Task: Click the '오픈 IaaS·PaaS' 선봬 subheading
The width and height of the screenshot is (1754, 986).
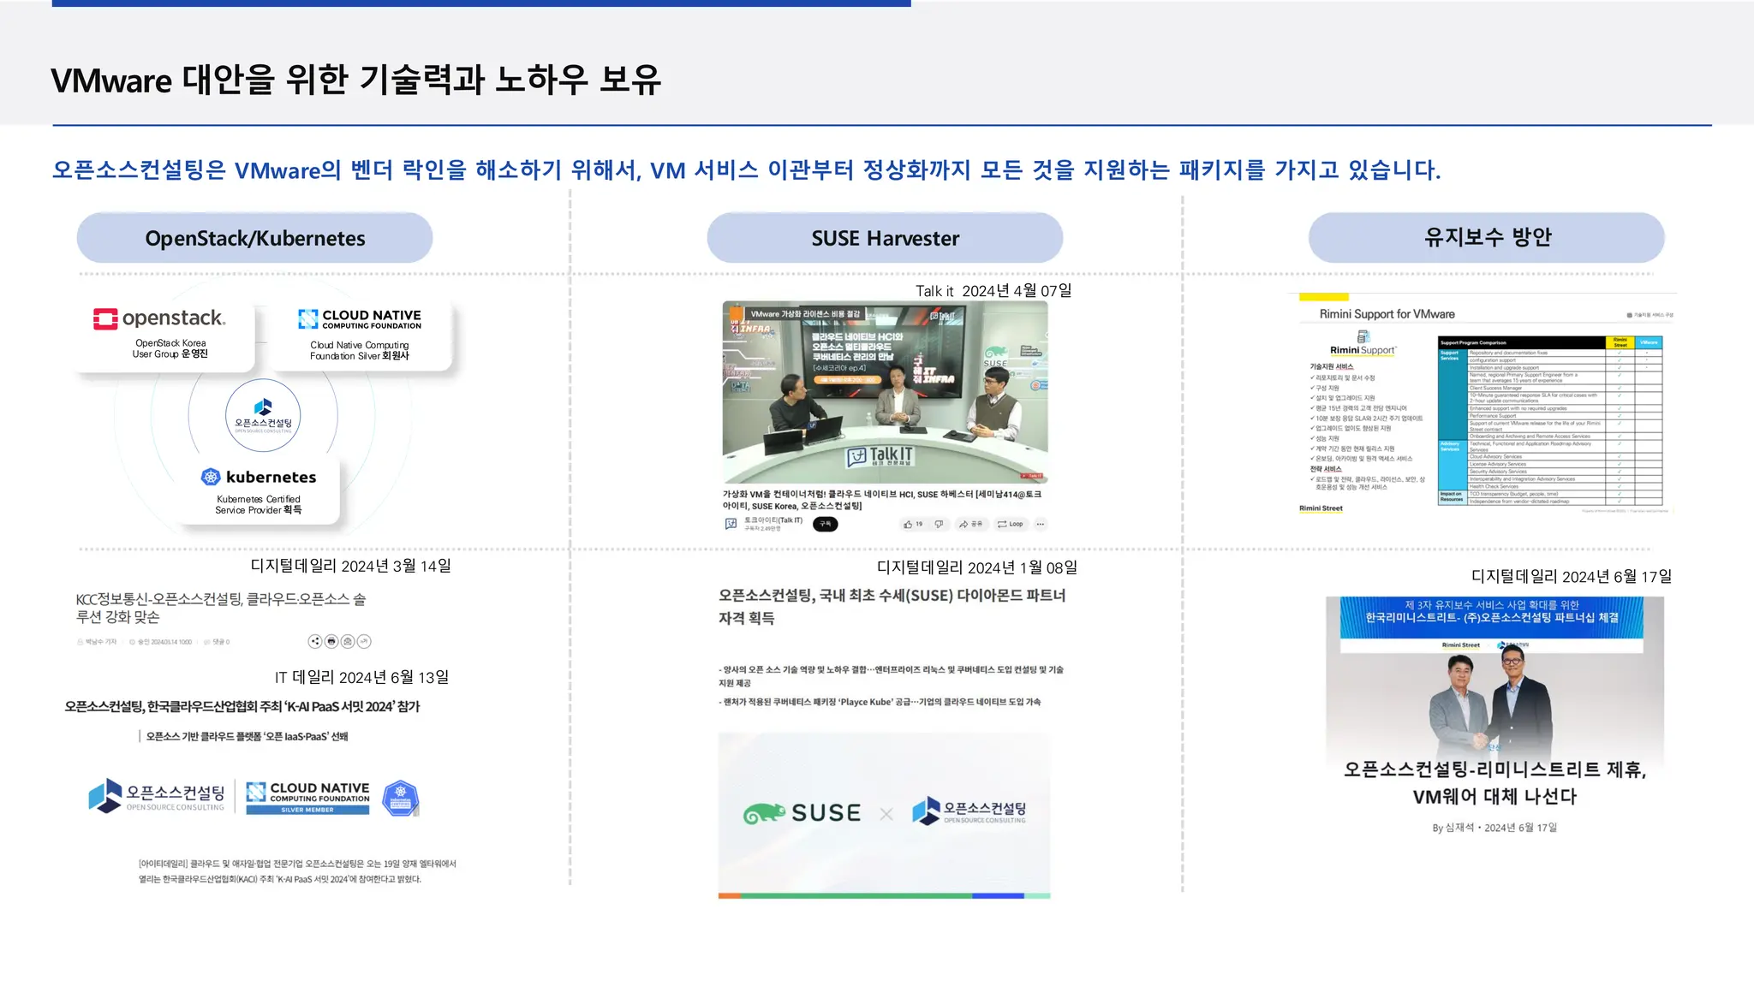Action: click(x=247, y=736)
